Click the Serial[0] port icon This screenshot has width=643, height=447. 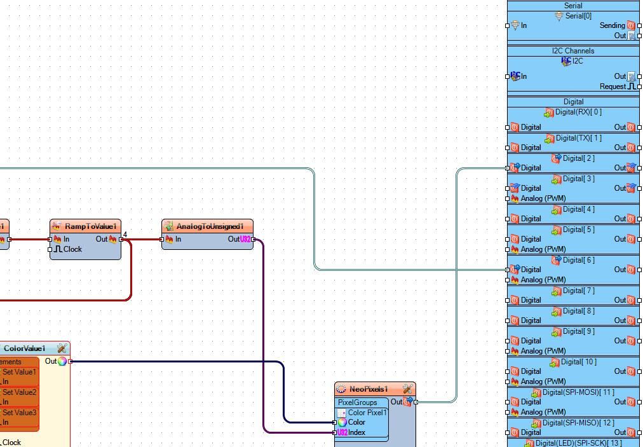coord(558,16)
